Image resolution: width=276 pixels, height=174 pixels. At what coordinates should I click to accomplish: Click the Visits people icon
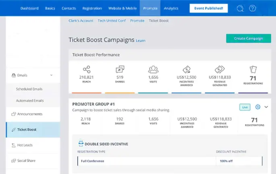click(x=153, y=69)
